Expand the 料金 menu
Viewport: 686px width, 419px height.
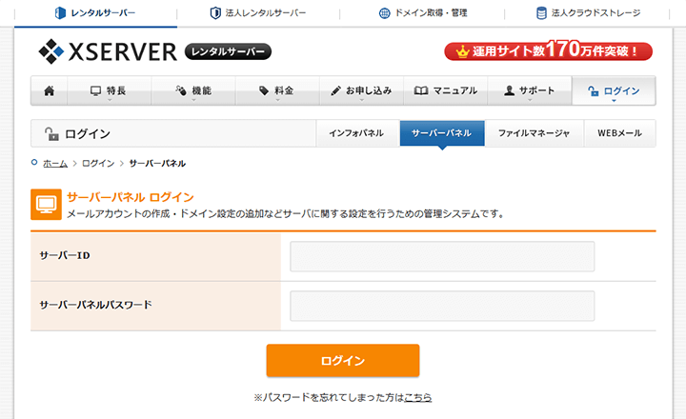point(277,90)
